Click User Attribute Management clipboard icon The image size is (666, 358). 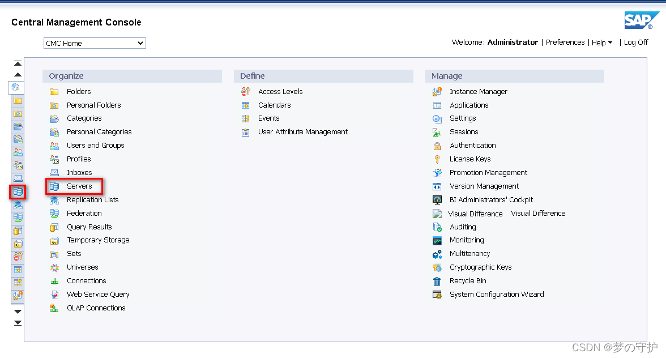246,132
